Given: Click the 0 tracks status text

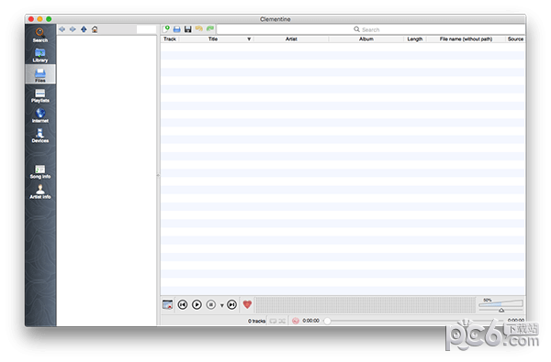Looking at the screenshot, I should (x=256, y=321).
